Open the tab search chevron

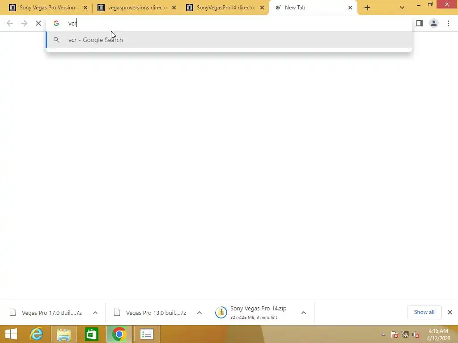pos(402,8)
